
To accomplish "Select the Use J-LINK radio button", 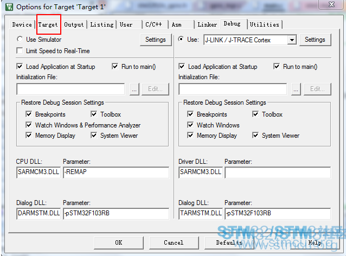I will pyautogui.click(x=181, y=39).
